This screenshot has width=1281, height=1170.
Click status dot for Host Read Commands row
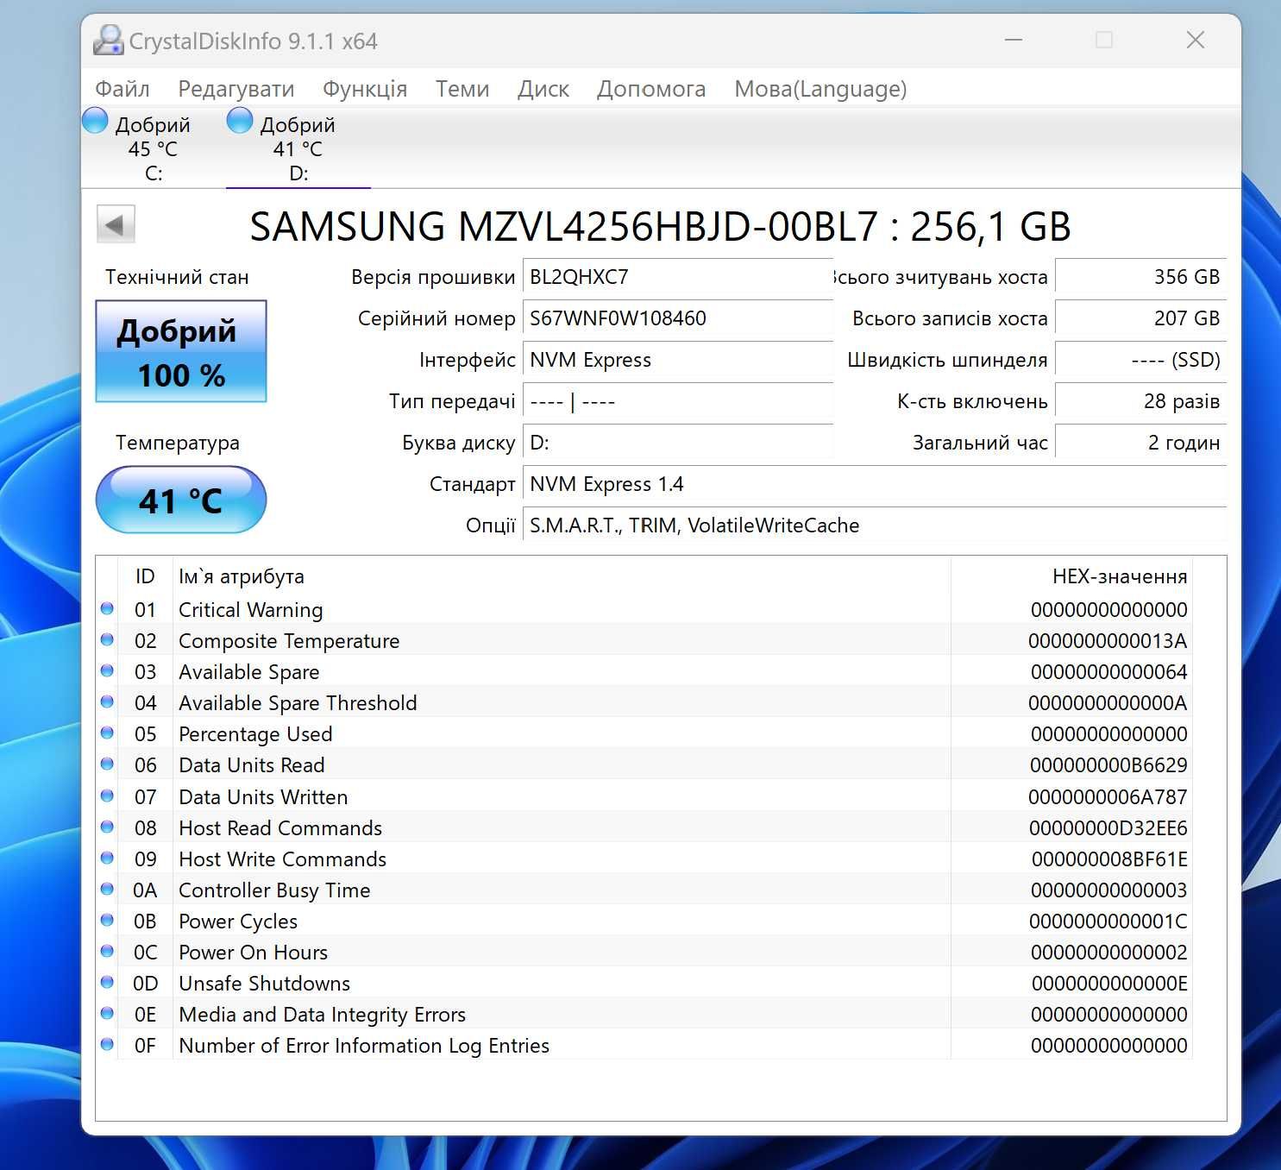107,827
